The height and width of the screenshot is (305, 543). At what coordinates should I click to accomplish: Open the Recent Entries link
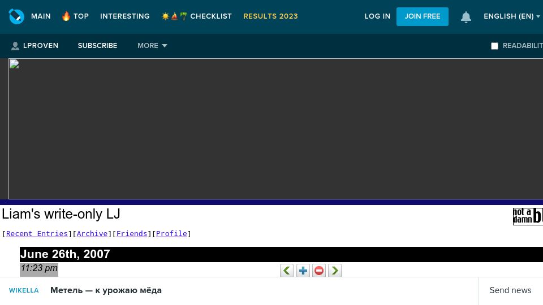click(x=37, y=233)
